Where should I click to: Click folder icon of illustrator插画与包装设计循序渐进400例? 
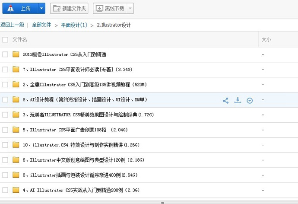16,175
